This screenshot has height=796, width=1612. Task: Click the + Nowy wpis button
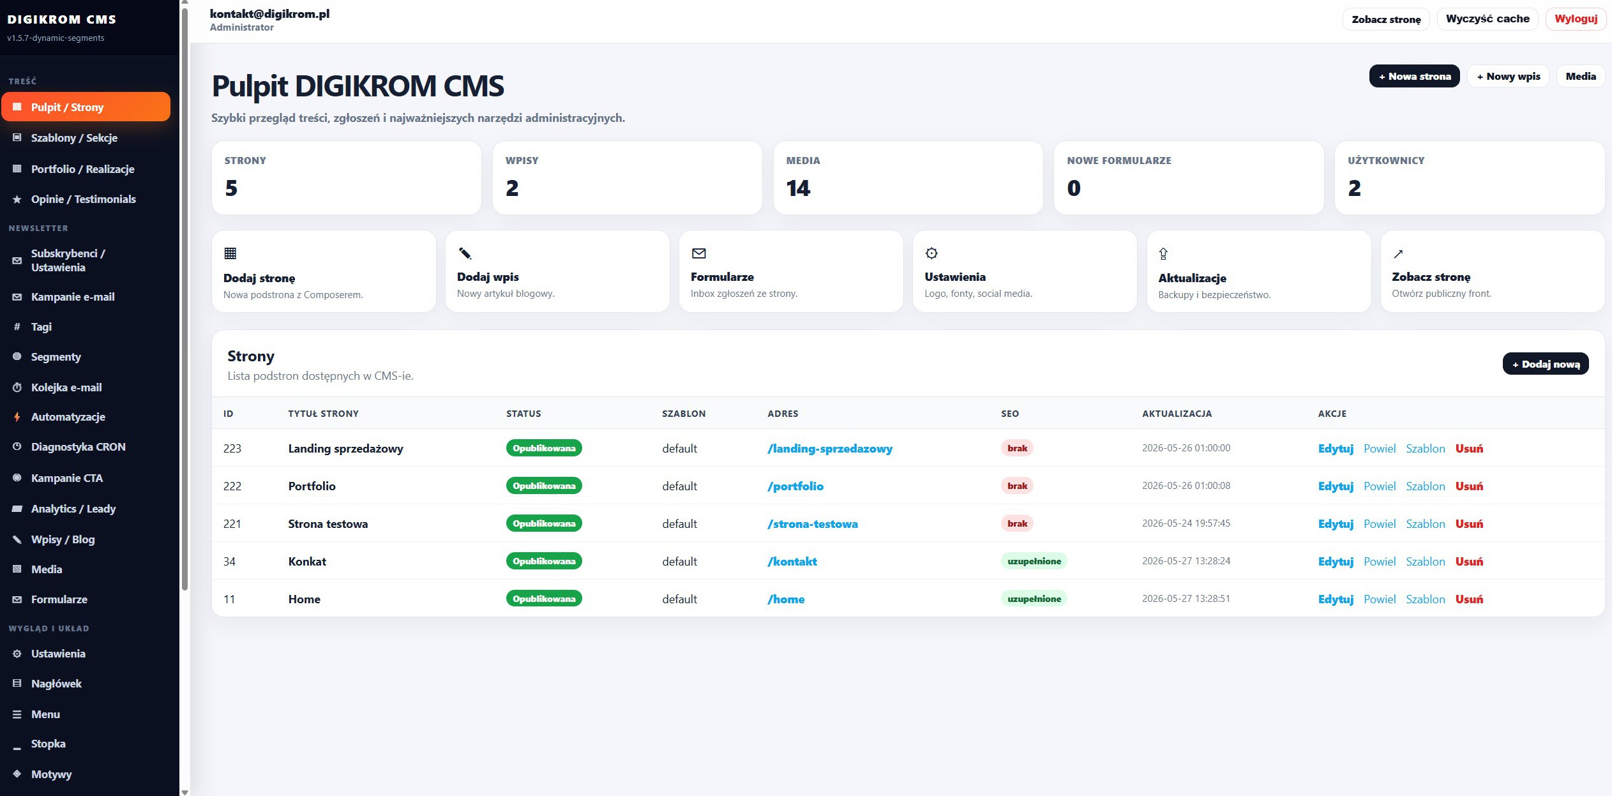[1508, 76]
